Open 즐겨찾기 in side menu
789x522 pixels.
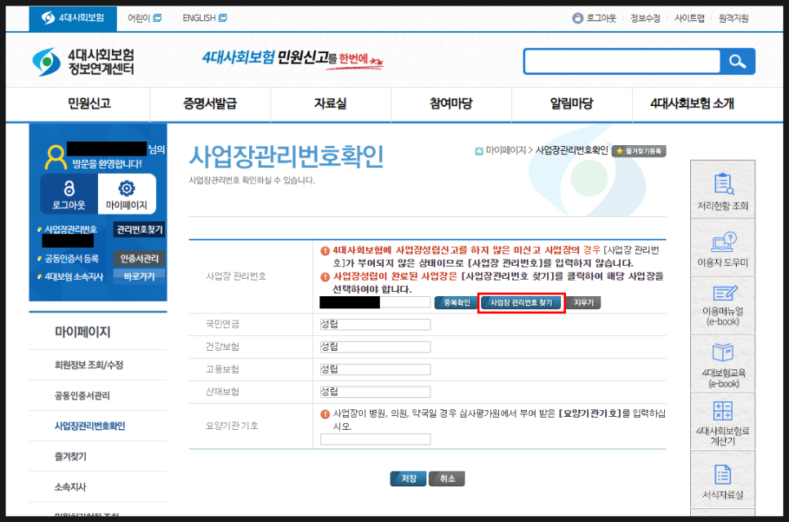click(x=70, y=457)
